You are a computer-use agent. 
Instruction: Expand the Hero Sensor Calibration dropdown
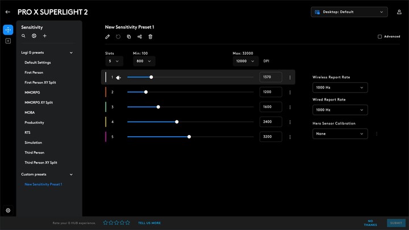coord(340,134)
